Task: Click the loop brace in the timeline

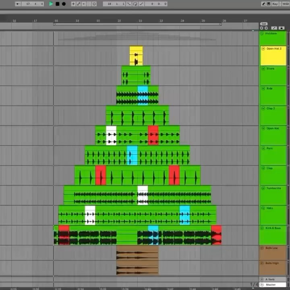Action: pyautogui.click(x=137, y=24)
